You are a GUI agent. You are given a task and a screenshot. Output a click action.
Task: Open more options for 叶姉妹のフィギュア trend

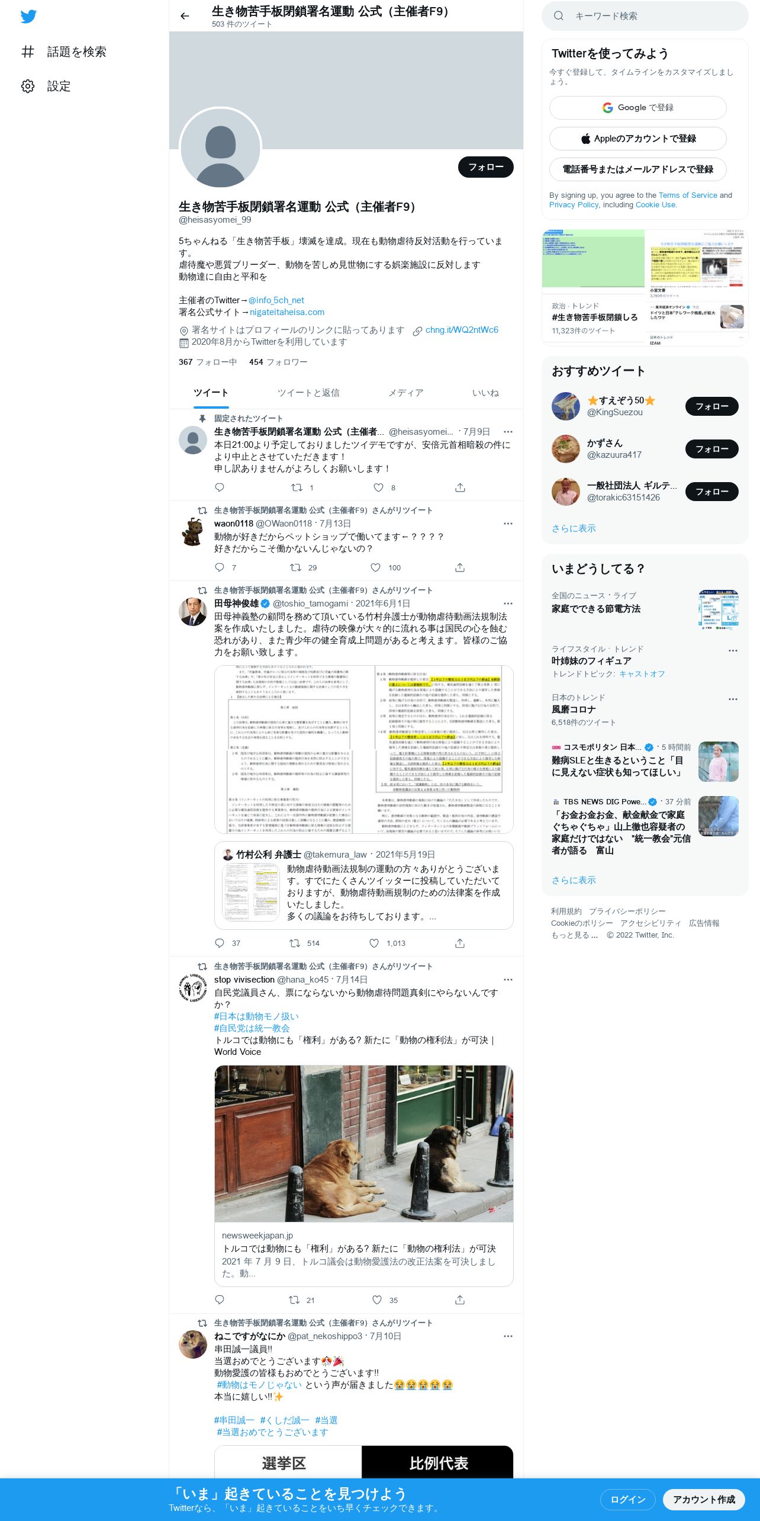point(733,650)
